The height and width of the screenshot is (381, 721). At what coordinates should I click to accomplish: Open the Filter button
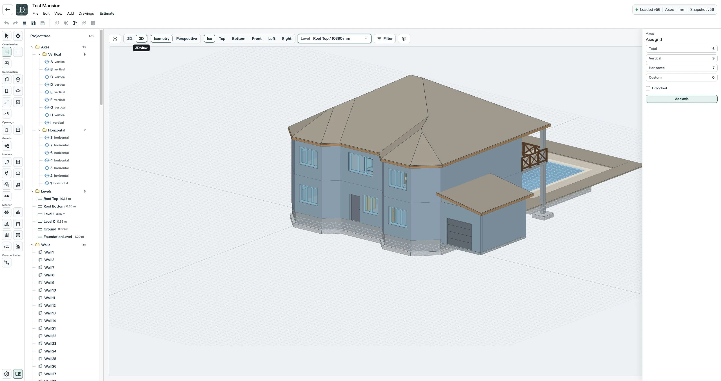click(x=385, y=39)
